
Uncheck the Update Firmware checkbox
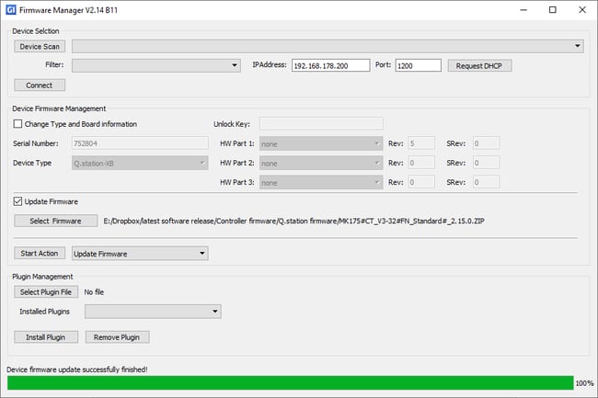point(18,201)
